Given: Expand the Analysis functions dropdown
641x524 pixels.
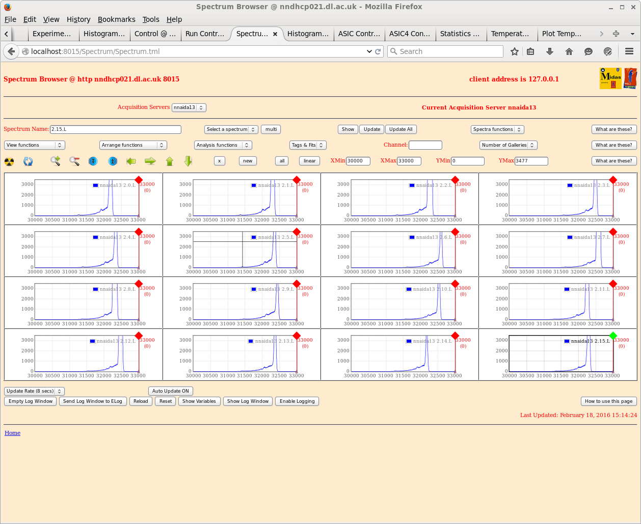Looking at the screenshot, I should point(223,145).
